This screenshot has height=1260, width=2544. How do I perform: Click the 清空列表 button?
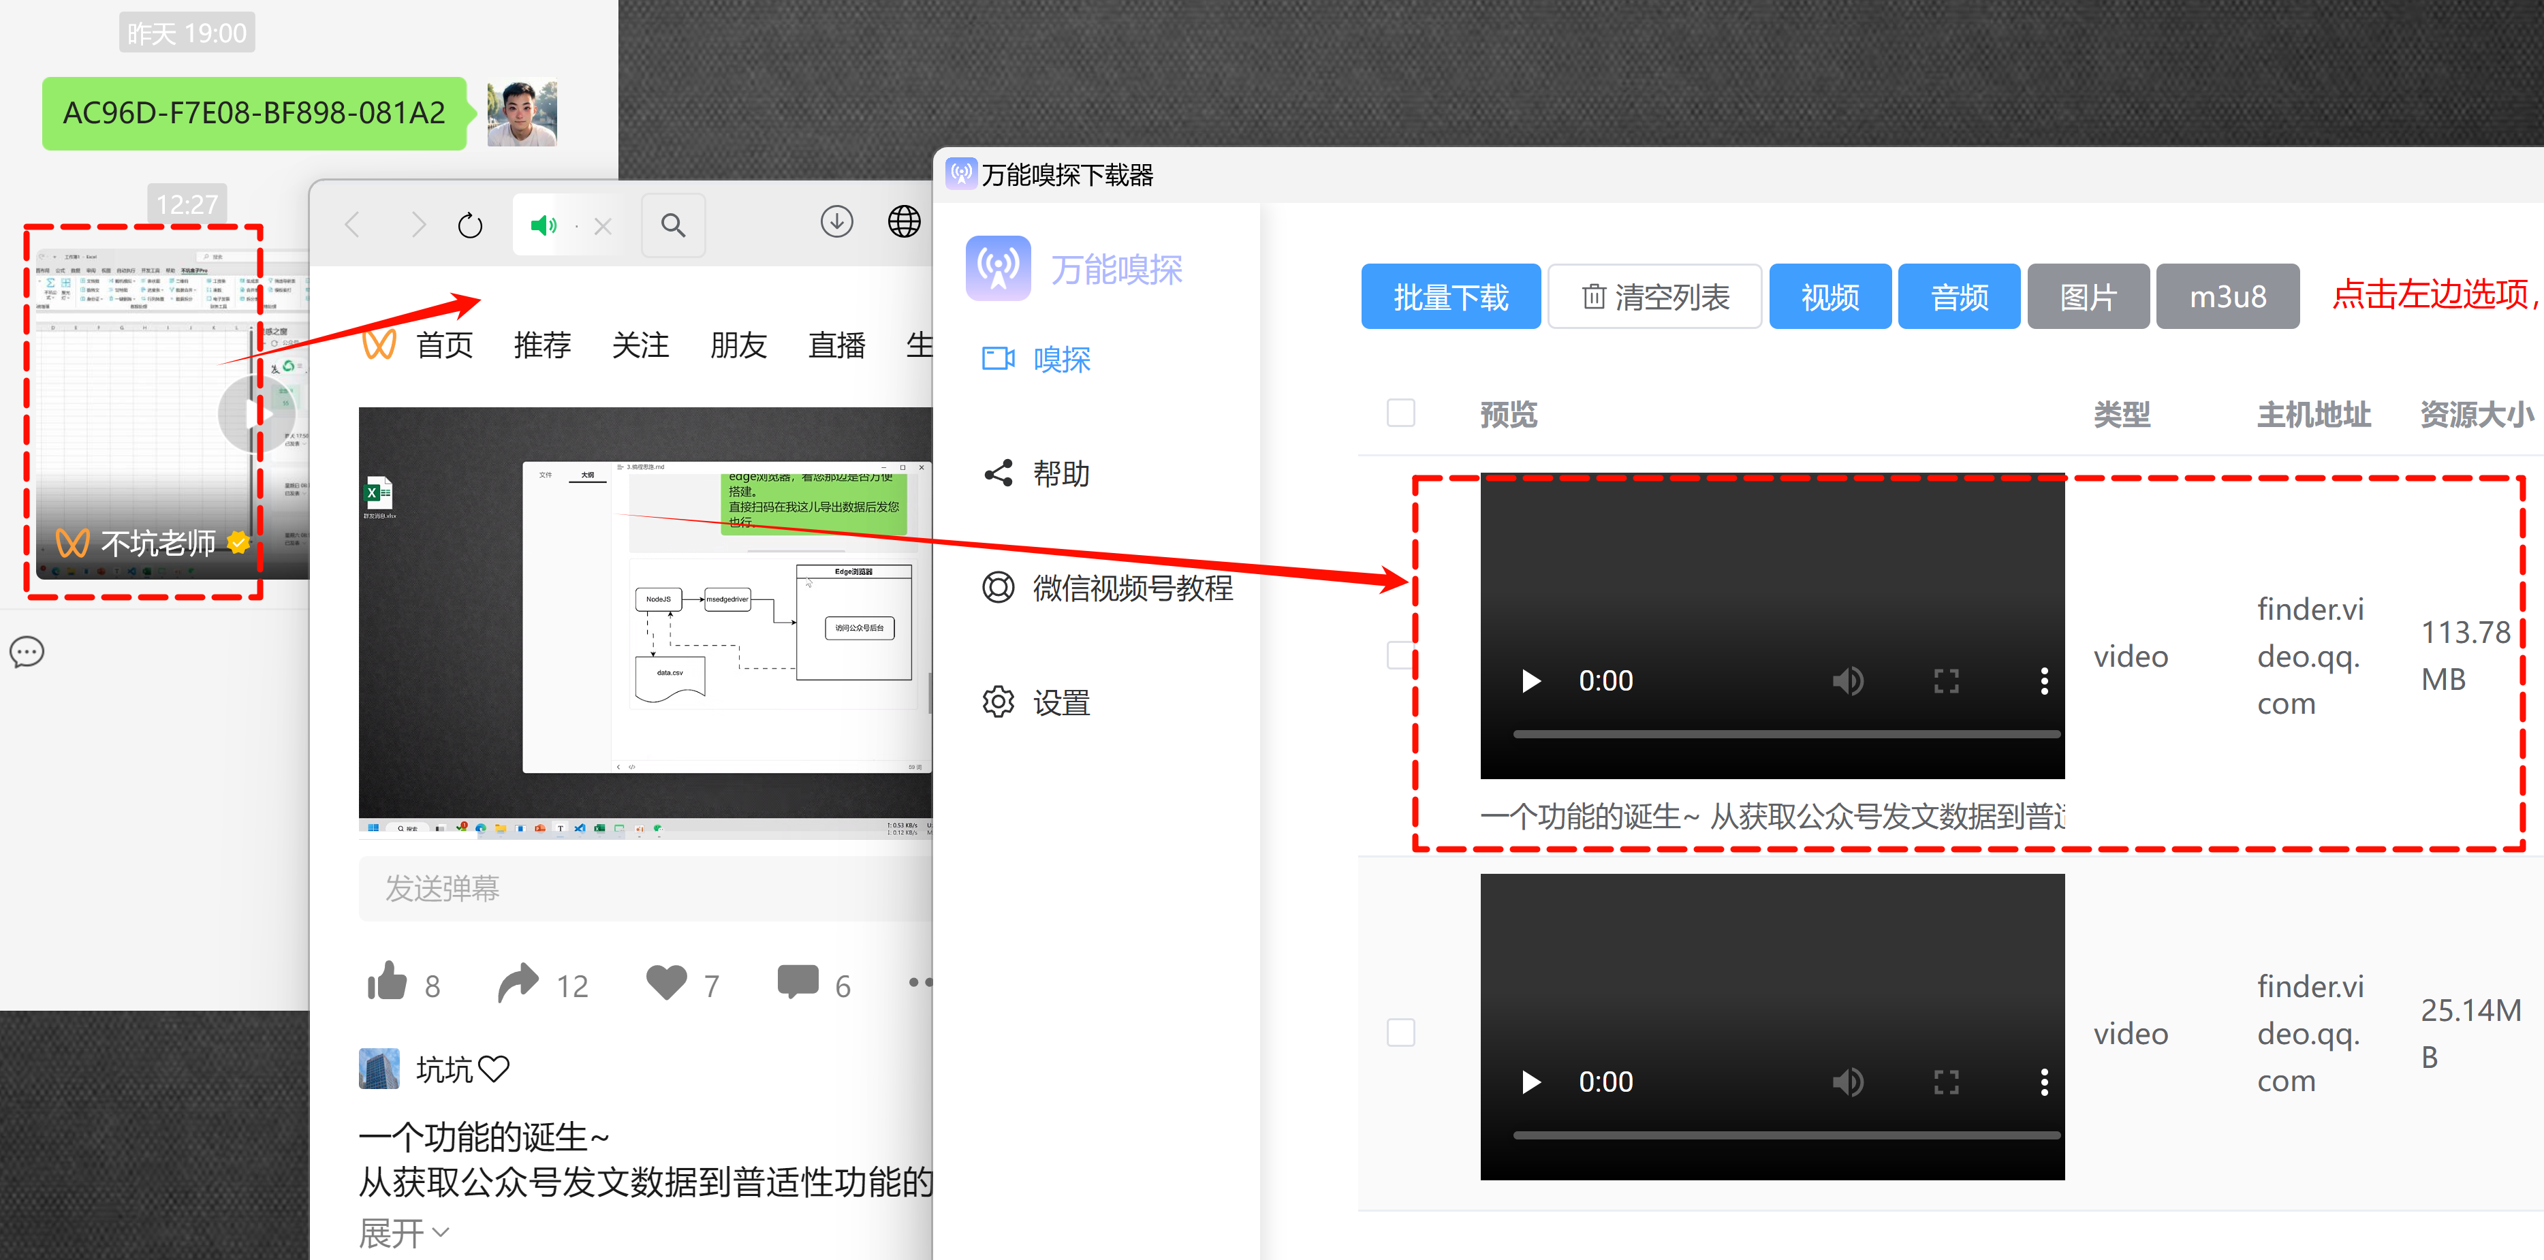tap(1654, 296)
